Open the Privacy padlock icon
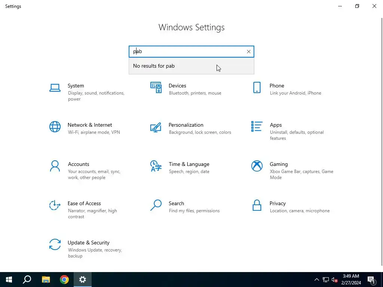 (x=257, y=205)
